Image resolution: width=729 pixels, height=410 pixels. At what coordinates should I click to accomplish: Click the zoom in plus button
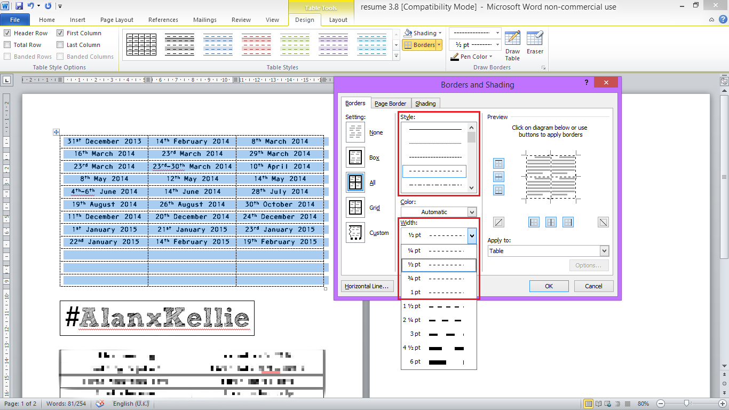pyautogui.click(x=722, y=404)
